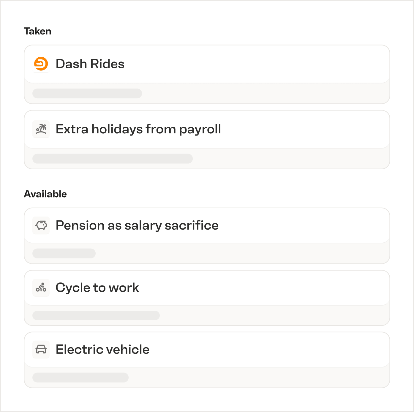
Task: Click the Available section heading
Action: coord(45,194)
